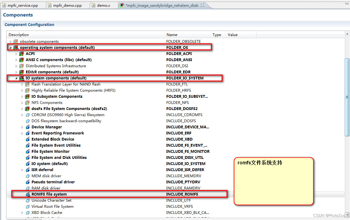Image resolution: width=350 pixels, height=220 pixels.
Task: Collapse operating system components (default)
Action: pyautogui.click(x=10, y=47)
